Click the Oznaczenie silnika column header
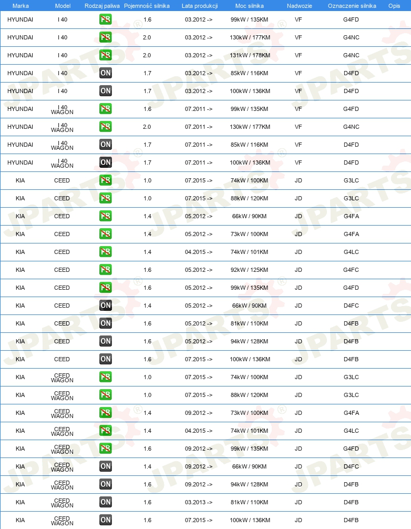This screenshot has height=529, width=411. tap(352, 6)
